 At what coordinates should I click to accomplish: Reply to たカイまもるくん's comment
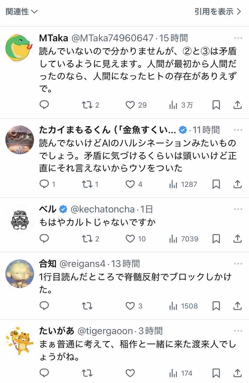[44, 184]
